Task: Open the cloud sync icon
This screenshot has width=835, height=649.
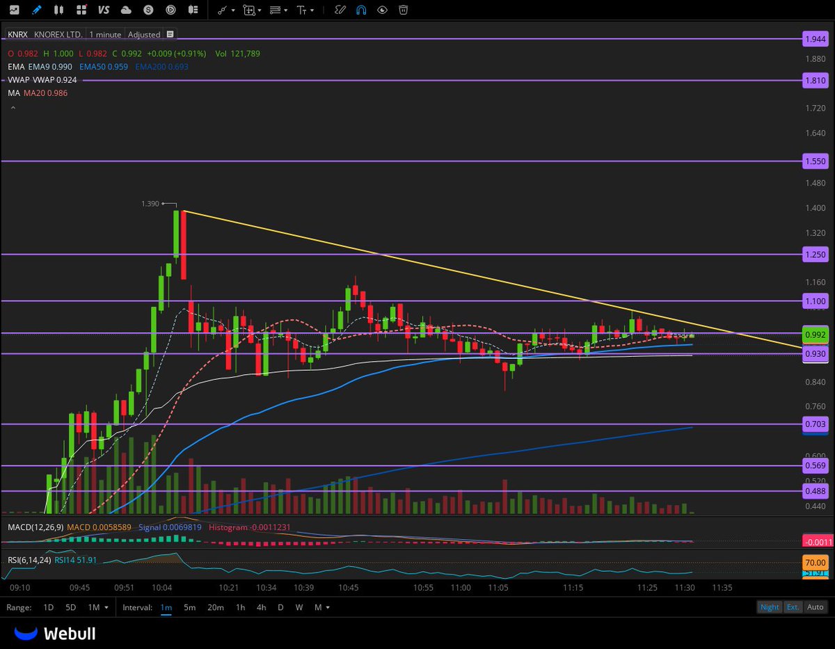Action: click(126, 10)
